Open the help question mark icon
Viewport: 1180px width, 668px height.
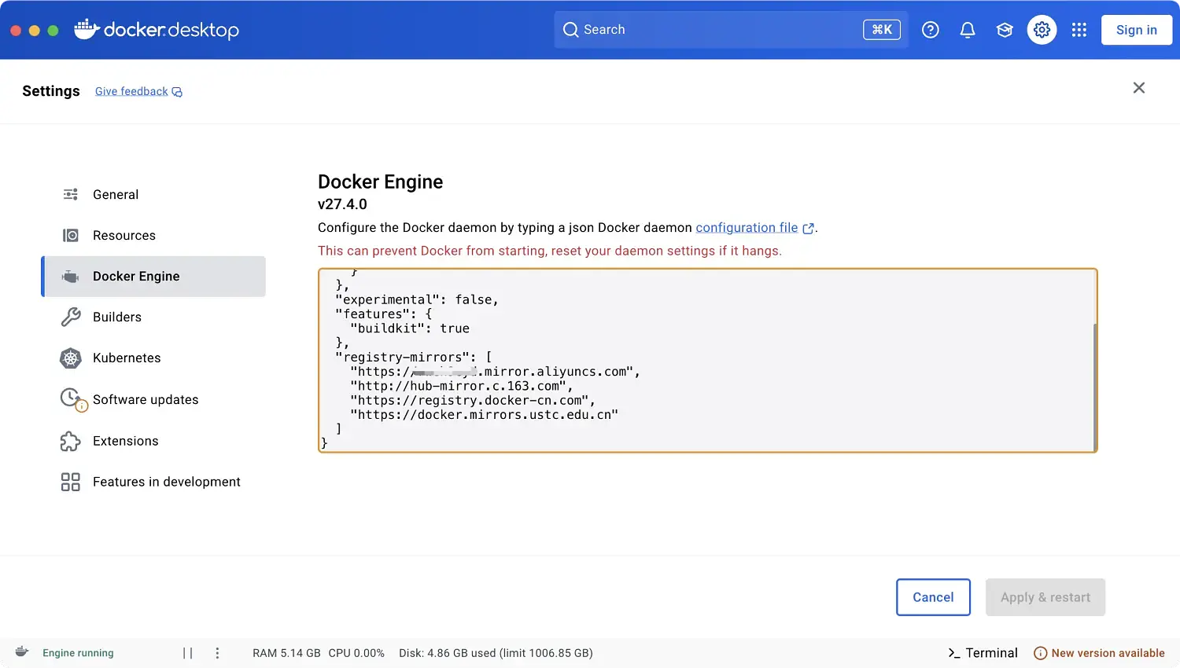pos(930,30)
